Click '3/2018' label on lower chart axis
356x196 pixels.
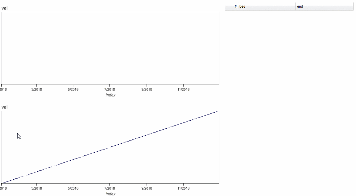click(37, 188)
